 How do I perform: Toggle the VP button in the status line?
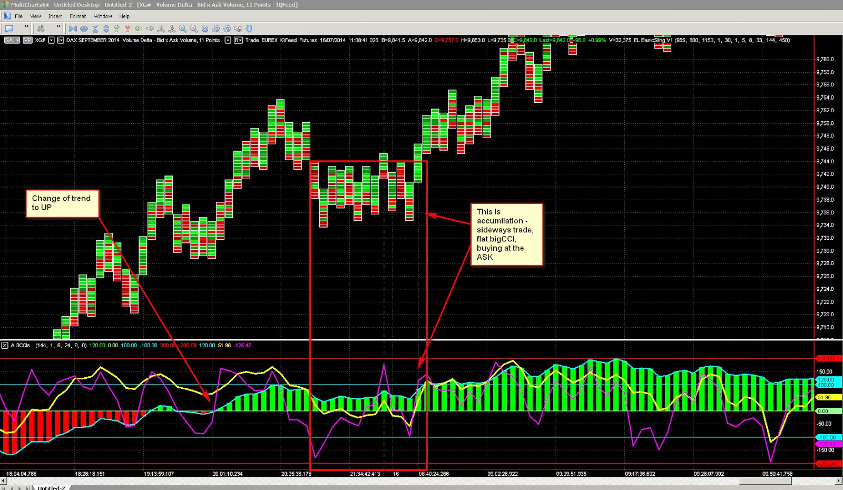pyautogui.click(x=27, y=40)
